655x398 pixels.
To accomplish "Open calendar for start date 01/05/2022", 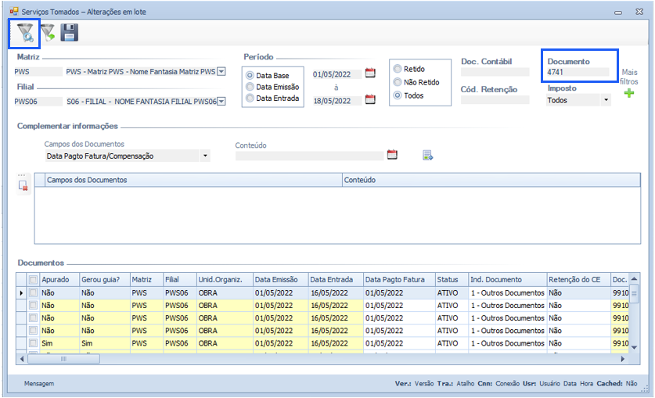I will click(x=371, y=74).
